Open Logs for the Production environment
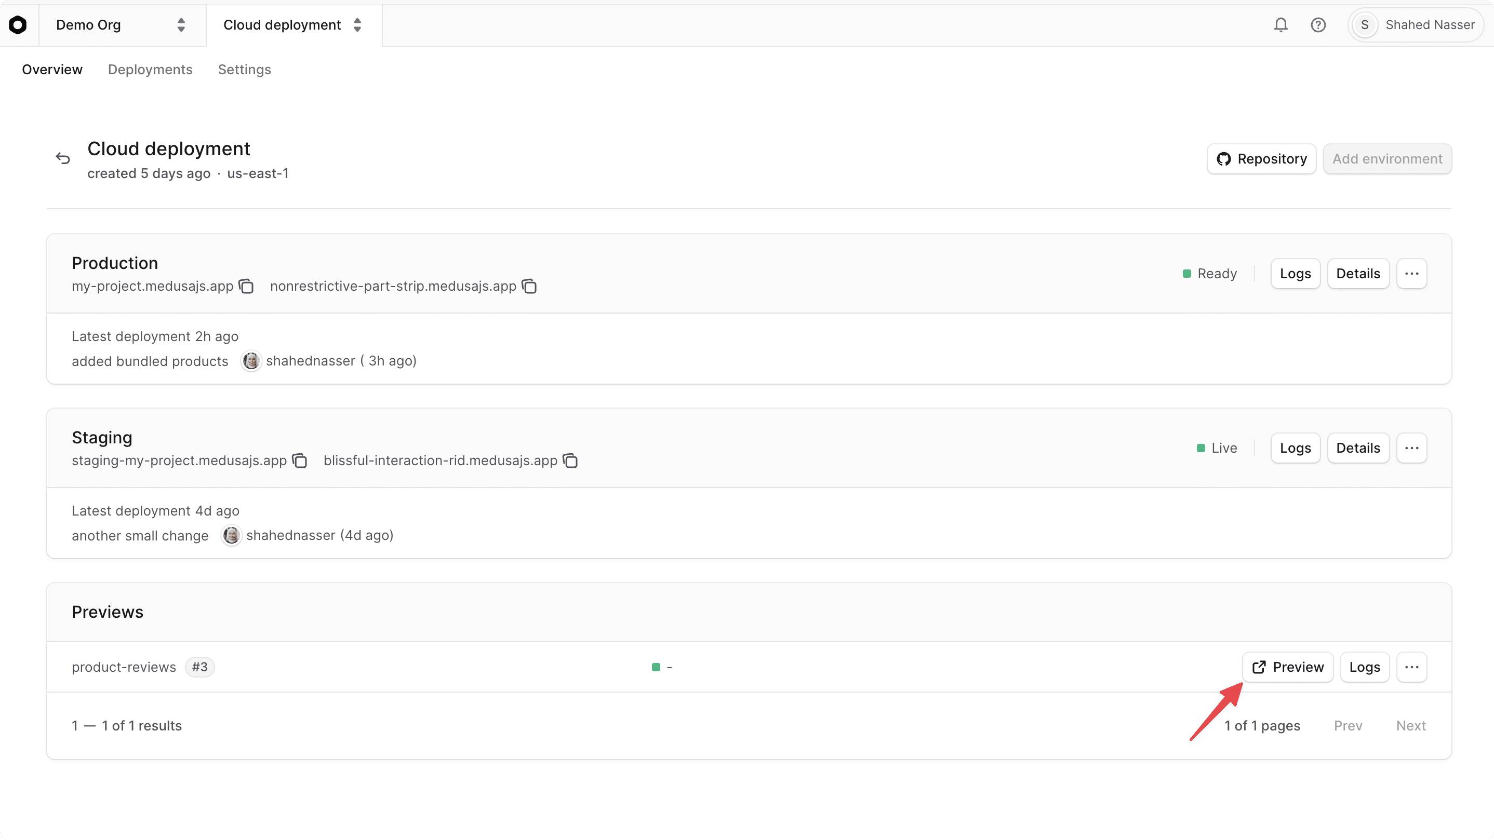1494x840 pixels. click(1295, 274)
